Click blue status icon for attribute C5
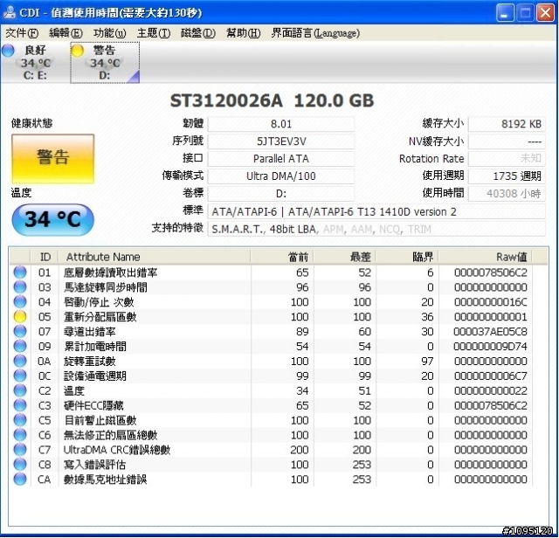Image resolution: width=559 pixels, height=538 pixels. [20, 420]
